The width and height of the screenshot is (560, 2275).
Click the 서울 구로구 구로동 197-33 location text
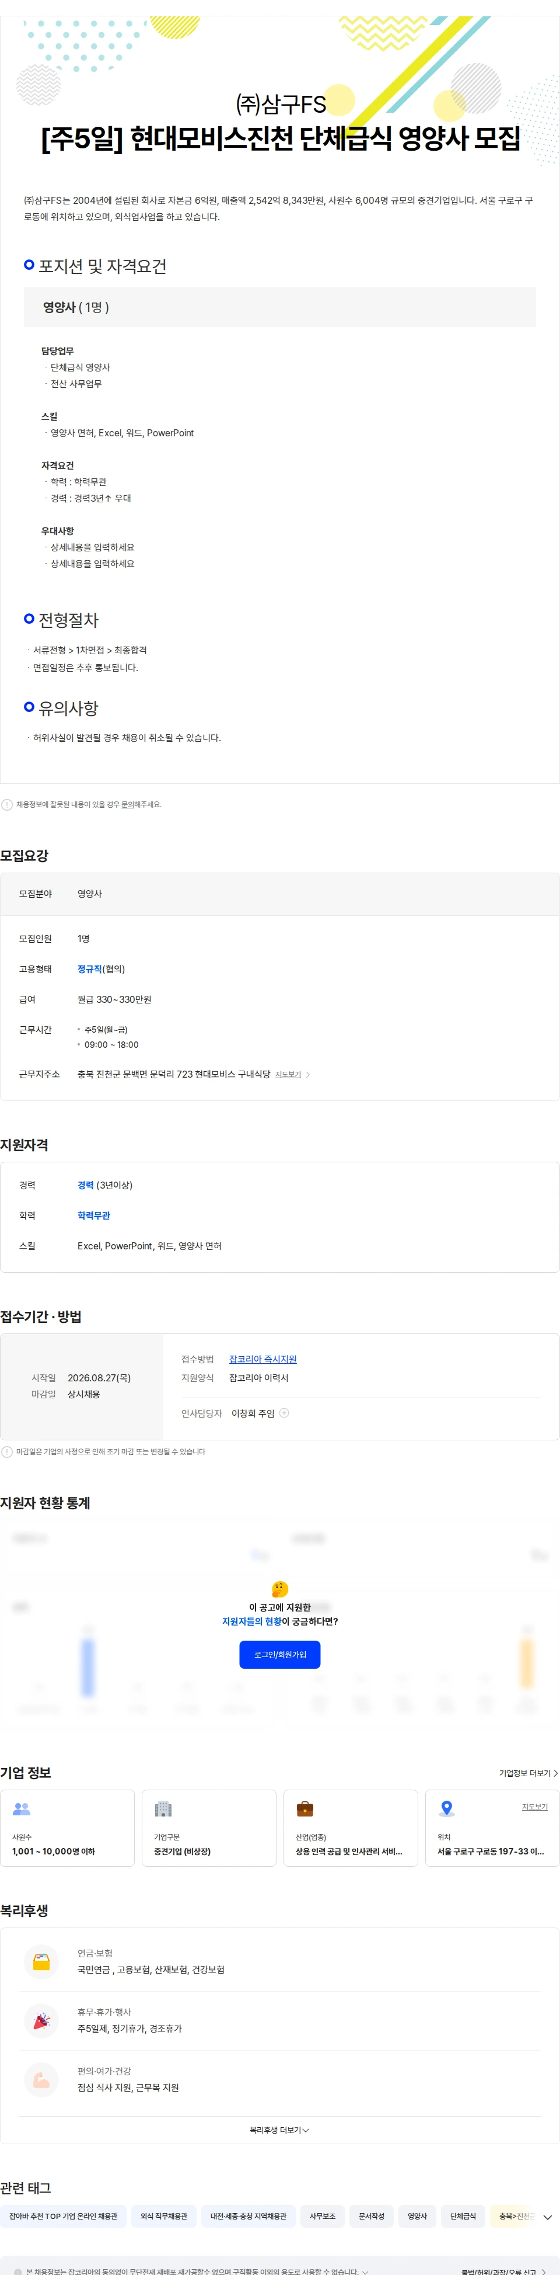[491, 1851]
